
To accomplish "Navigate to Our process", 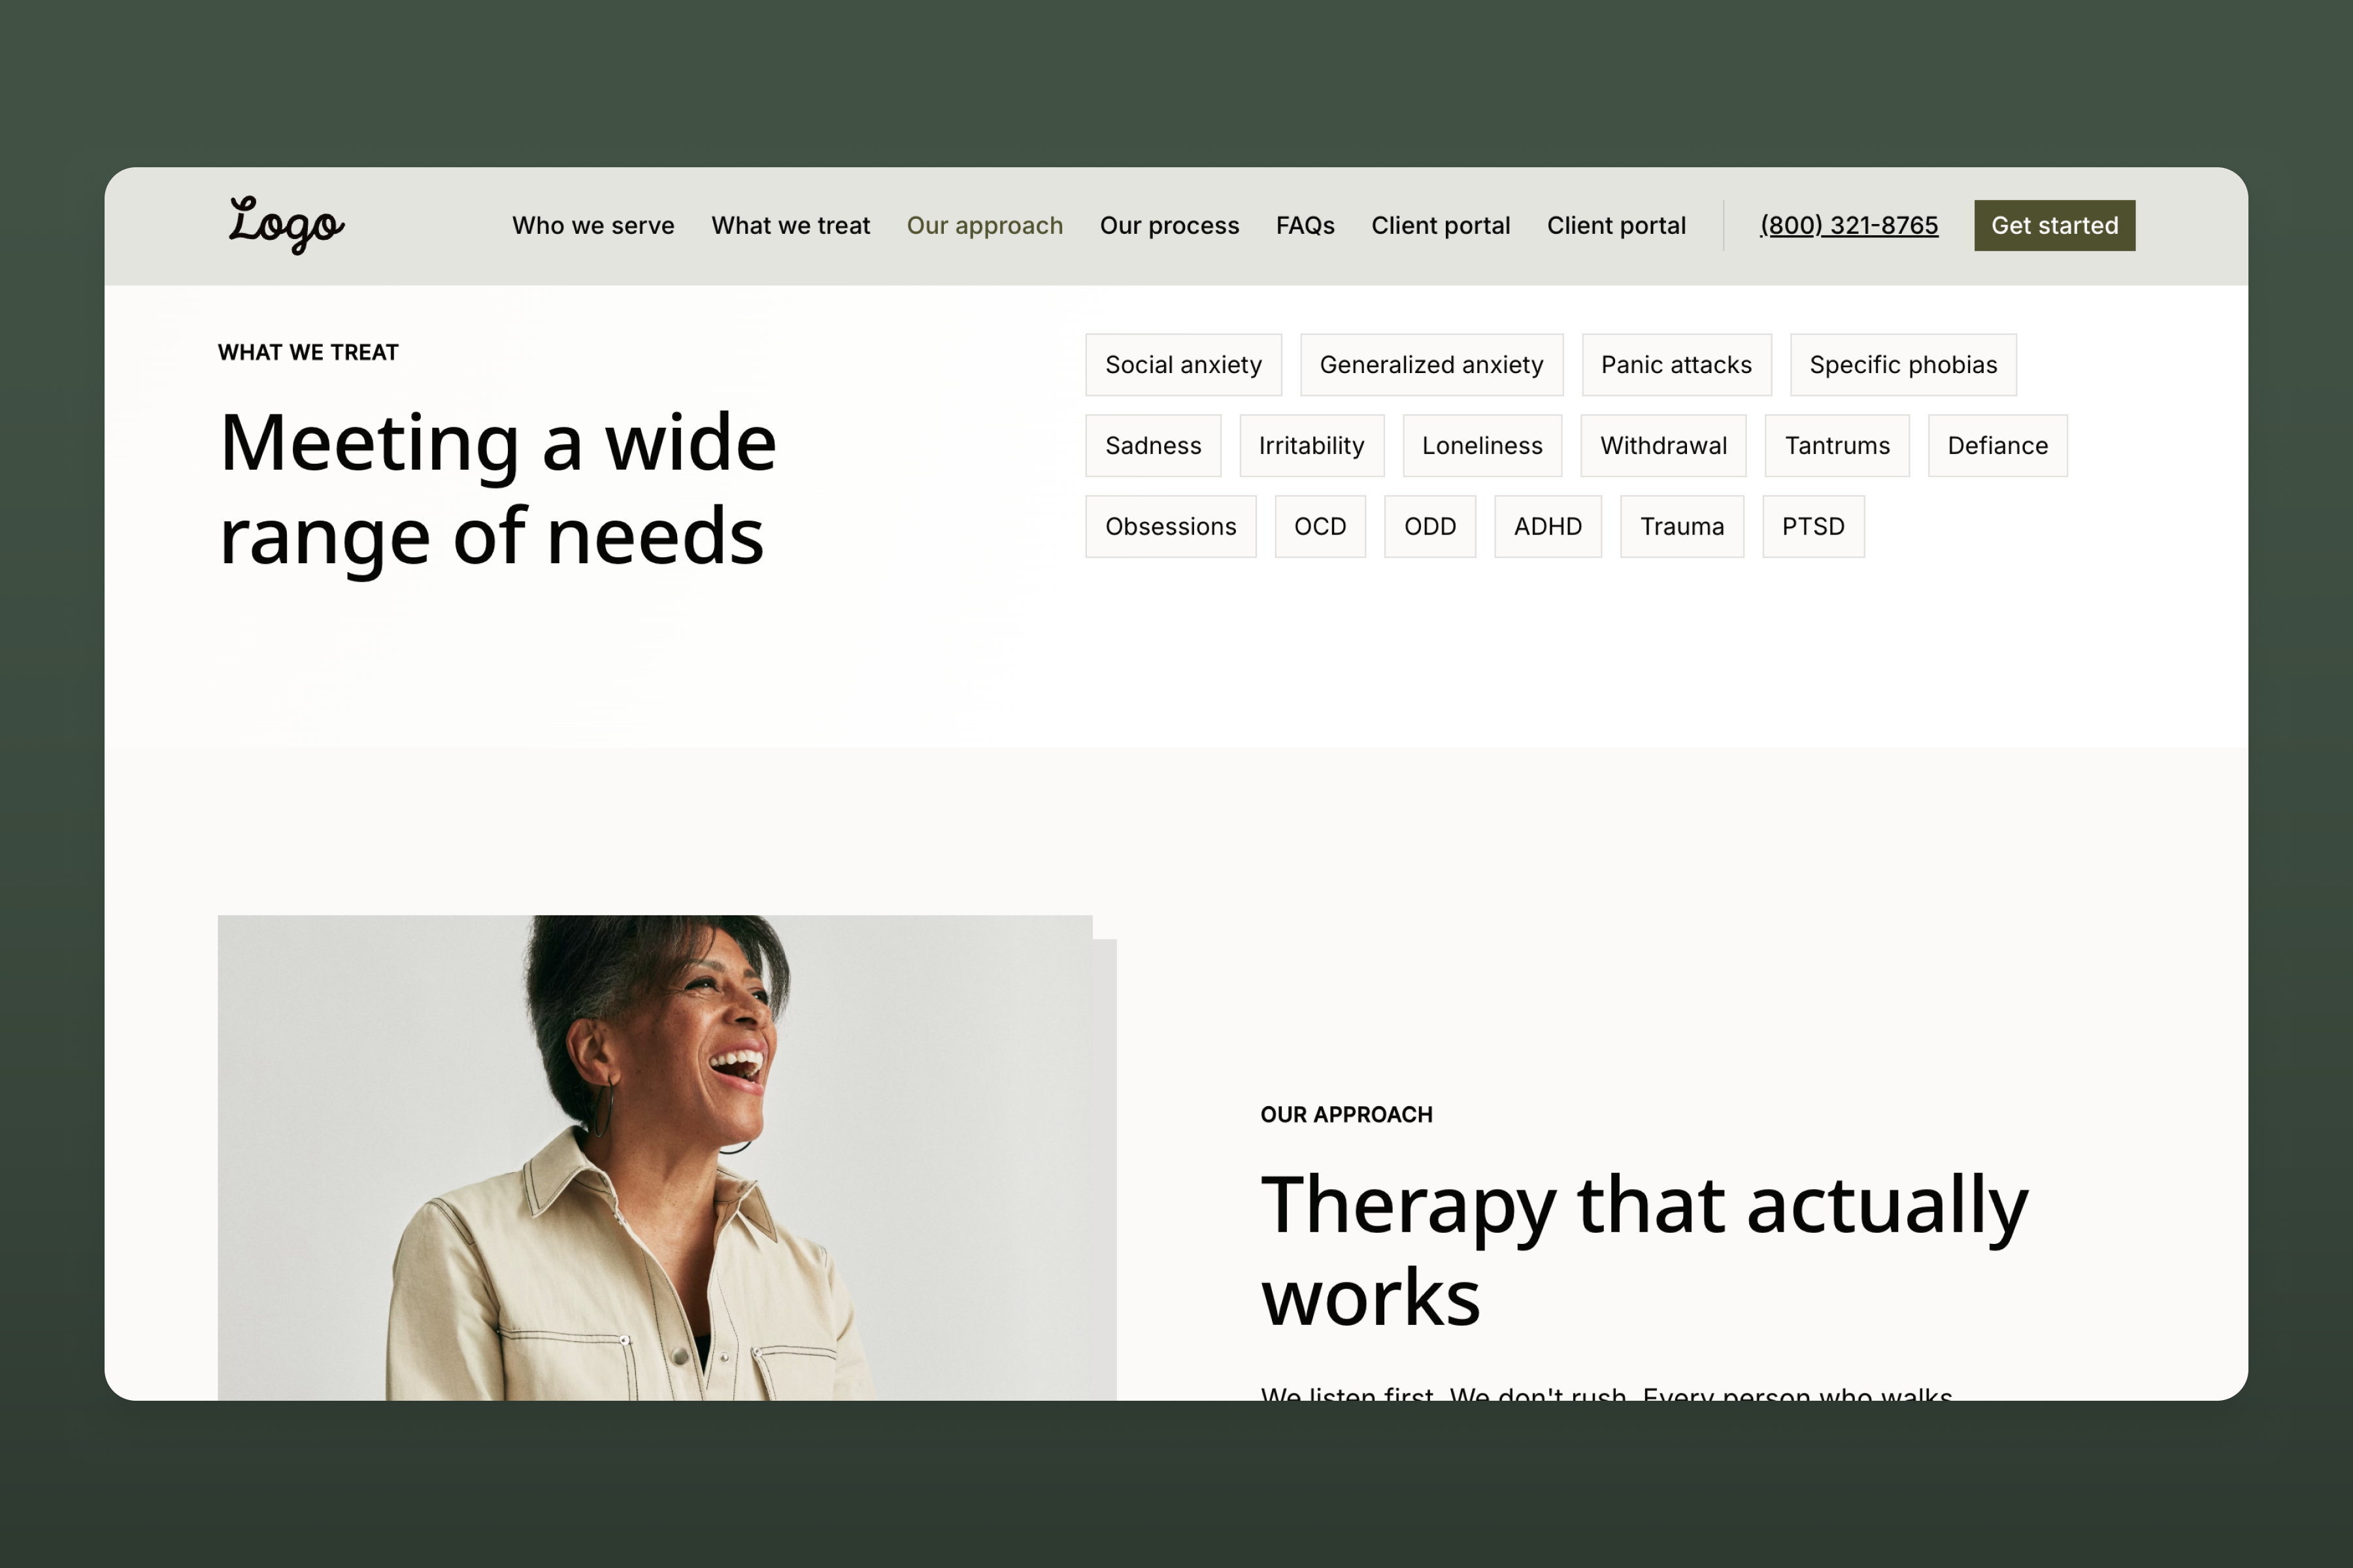I will click(x=1169, y=226).
